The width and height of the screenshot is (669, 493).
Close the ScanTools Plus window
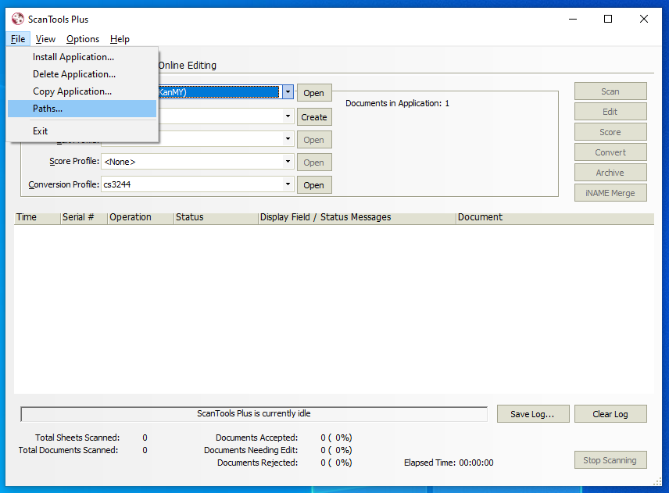click(644, 20)
